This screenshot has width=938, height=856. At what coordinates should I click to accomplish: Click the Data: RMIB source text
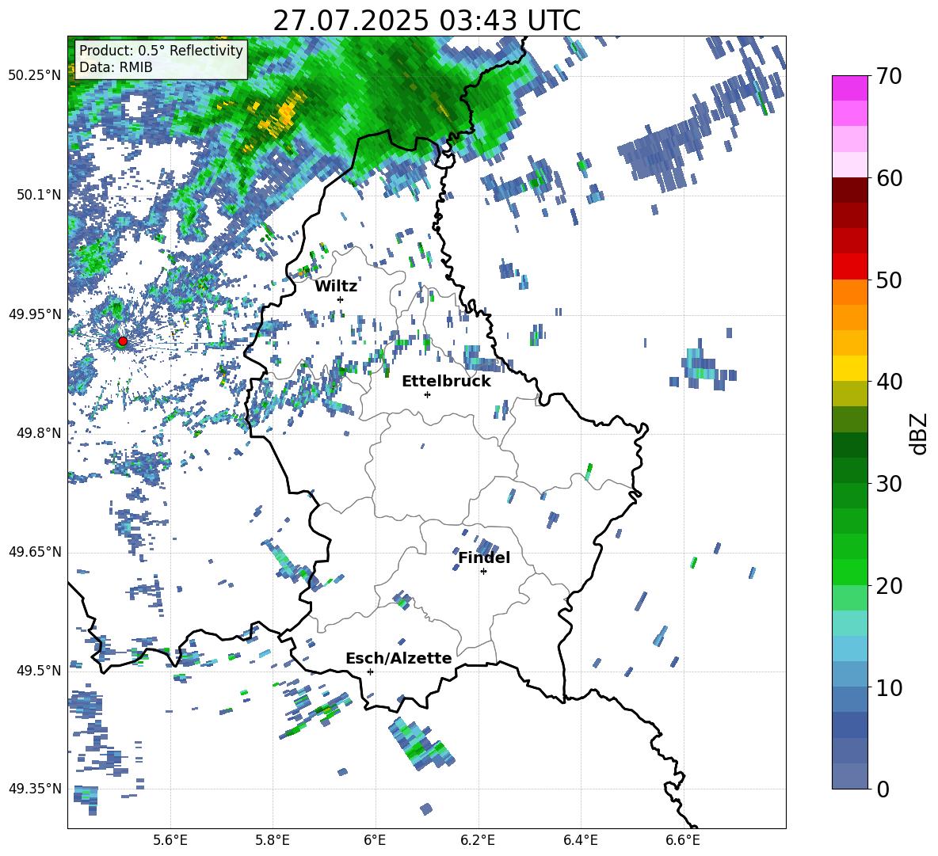[116, 67]
